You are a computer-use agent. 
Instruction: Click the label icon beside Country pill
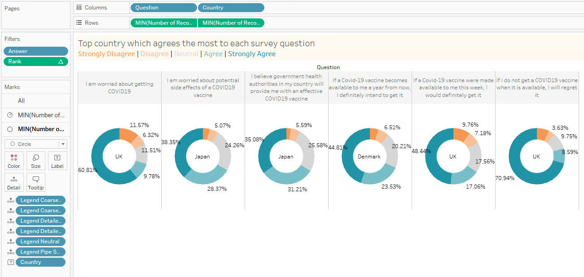pos(10,262)
